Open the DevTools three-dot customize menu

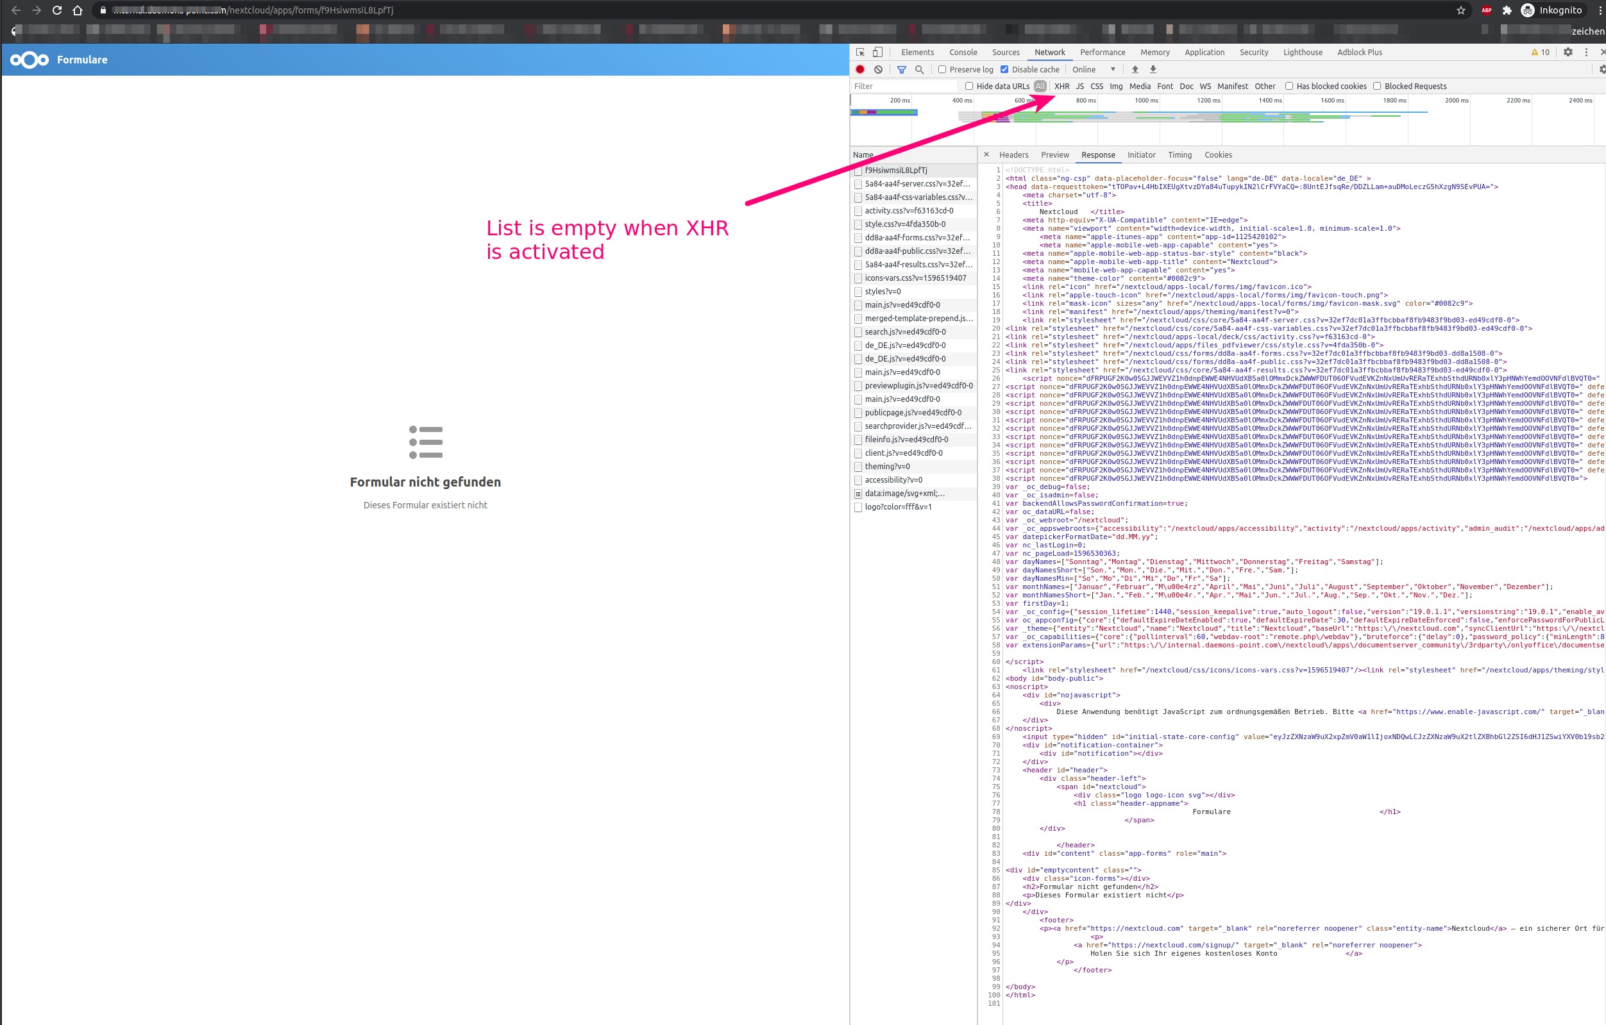[x=1586, y=52]
